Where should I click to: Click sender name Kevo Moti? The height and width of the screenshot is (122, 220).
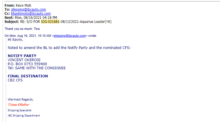23,6
